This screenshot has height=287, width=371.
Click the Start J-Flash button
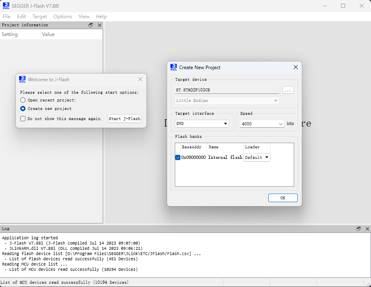coord(125,119)
